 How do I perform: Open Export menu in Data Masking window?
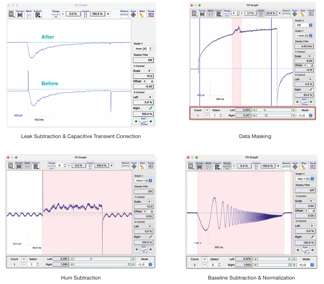coord(219,13)
